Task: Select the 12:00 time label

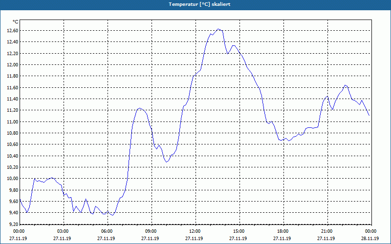Action: (x=194, y=231)
